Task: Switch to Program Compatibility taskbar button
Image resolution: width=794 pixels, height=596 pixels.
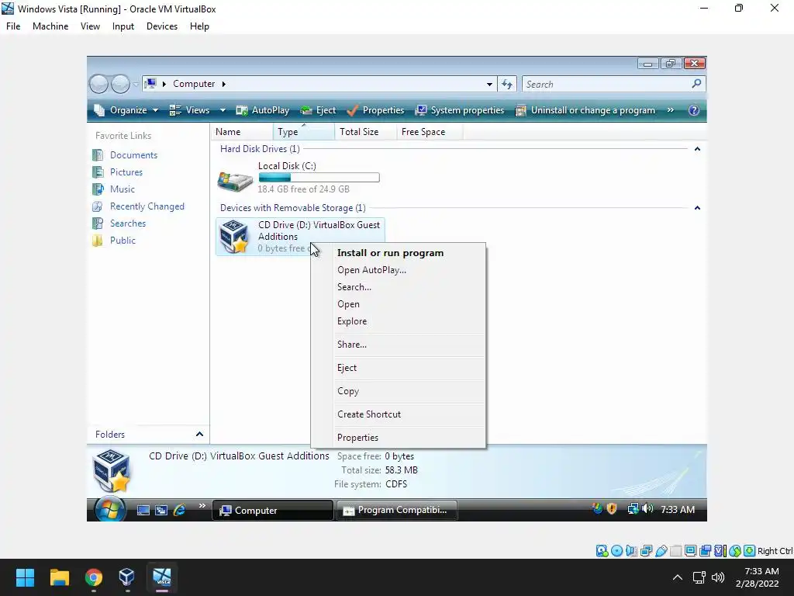Action: tap(397, 510)
